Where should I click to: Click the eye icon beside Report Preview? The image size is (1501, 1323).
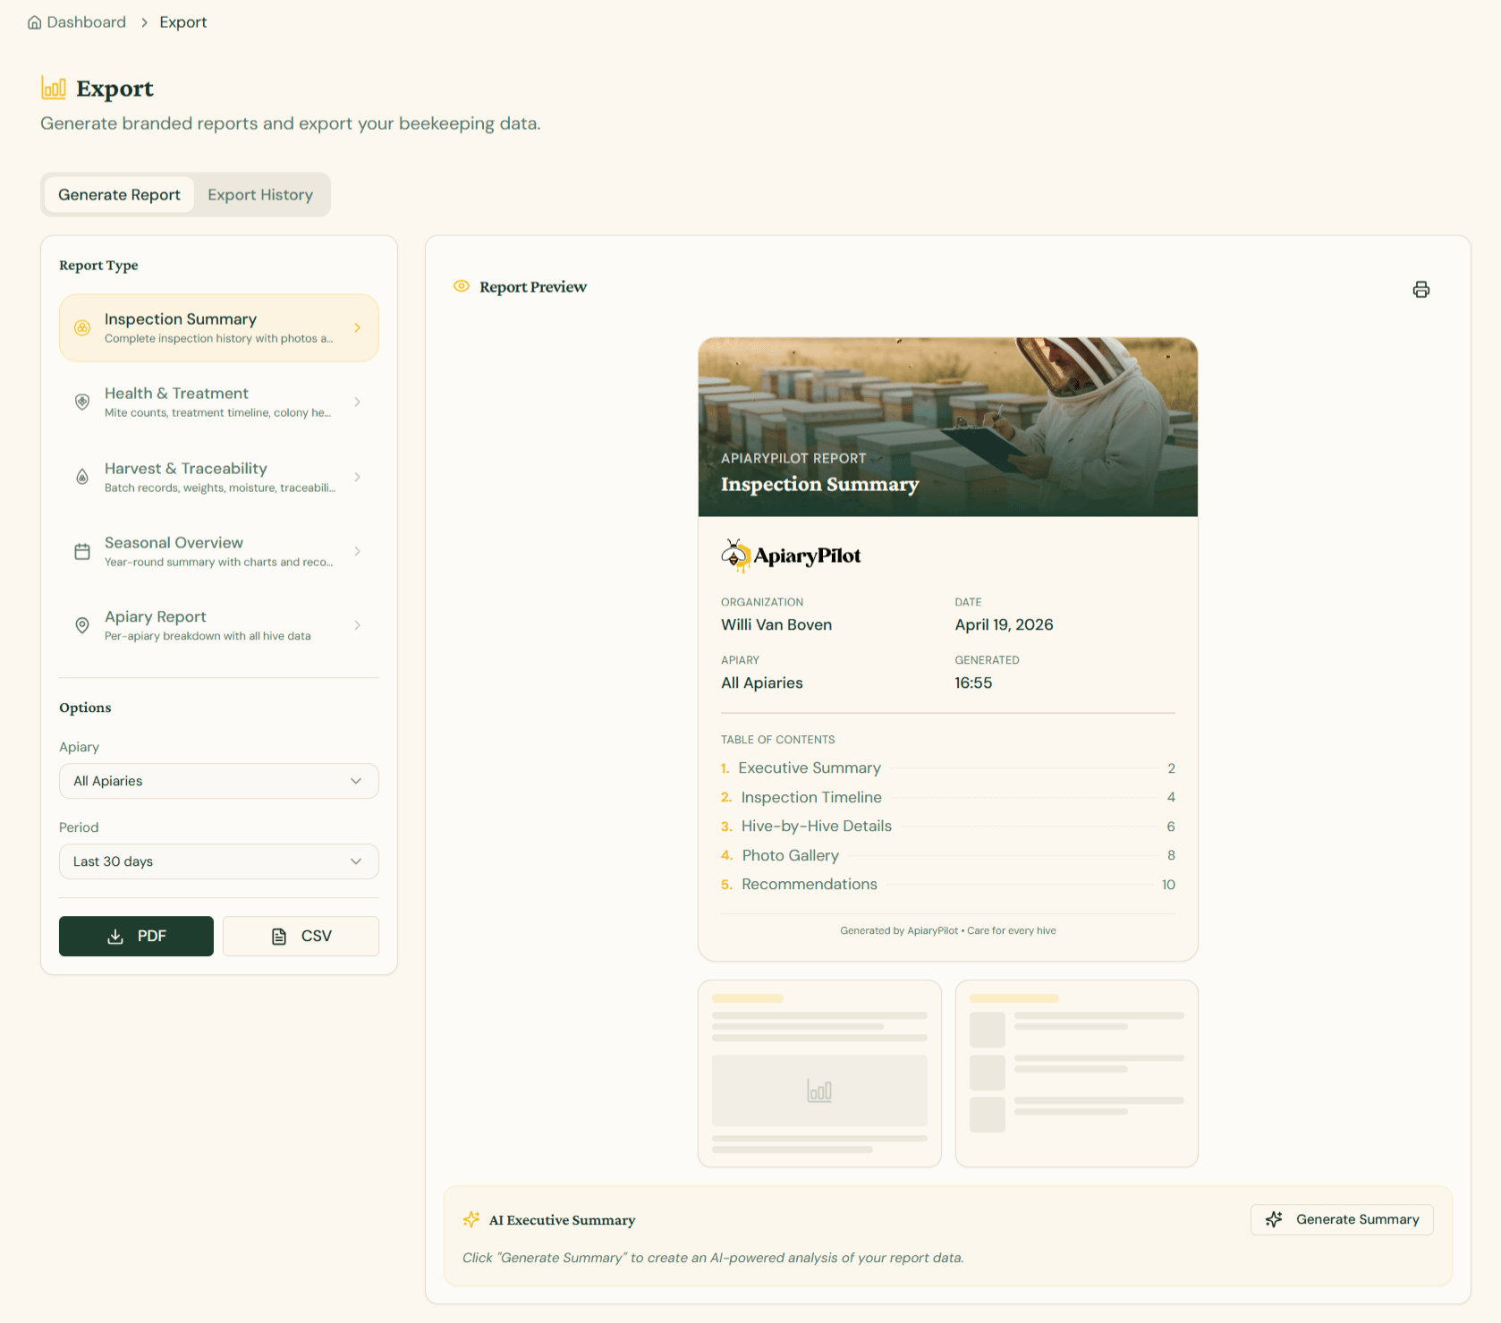click(462, 286)
